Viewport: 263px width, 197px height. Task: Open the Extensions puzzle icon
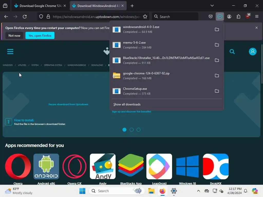[x=238, y=17]
